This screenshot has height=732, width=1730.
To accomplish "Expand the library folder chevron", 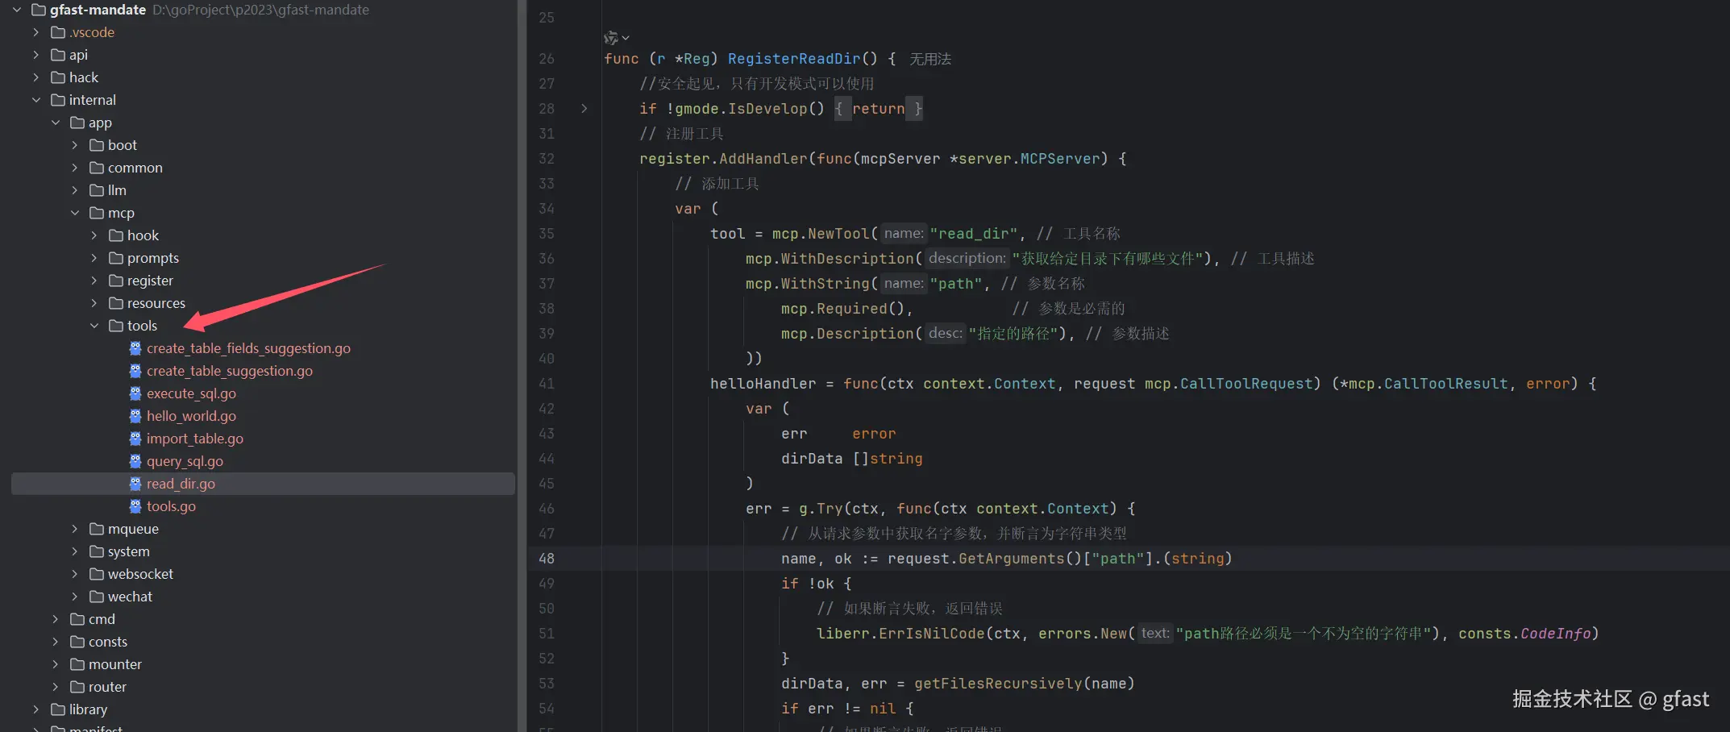I will [36, 709].
